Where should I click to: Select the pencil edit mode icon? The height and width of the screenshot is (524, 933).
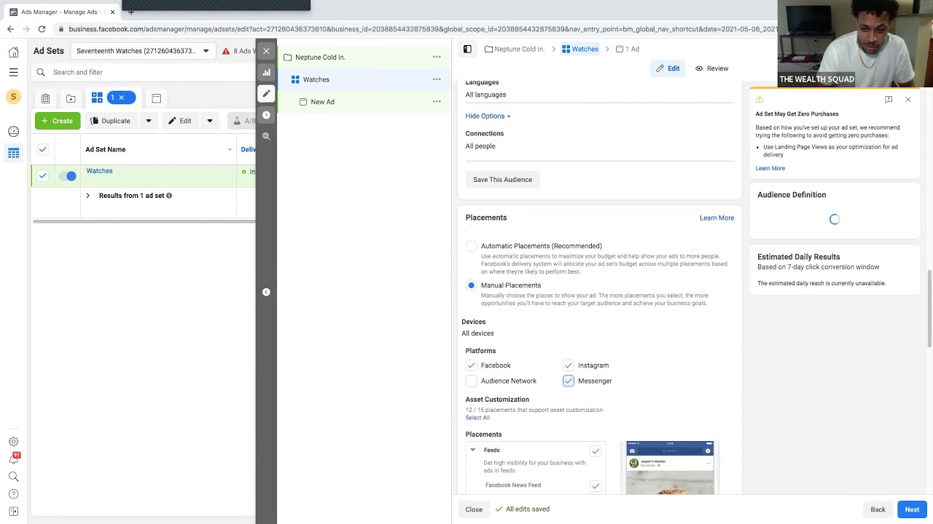pyautogui.click(x=266, y=93)
